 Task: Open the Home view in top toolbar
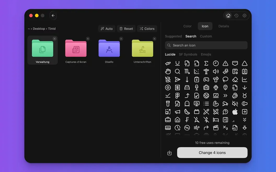[x=228, y=16]
